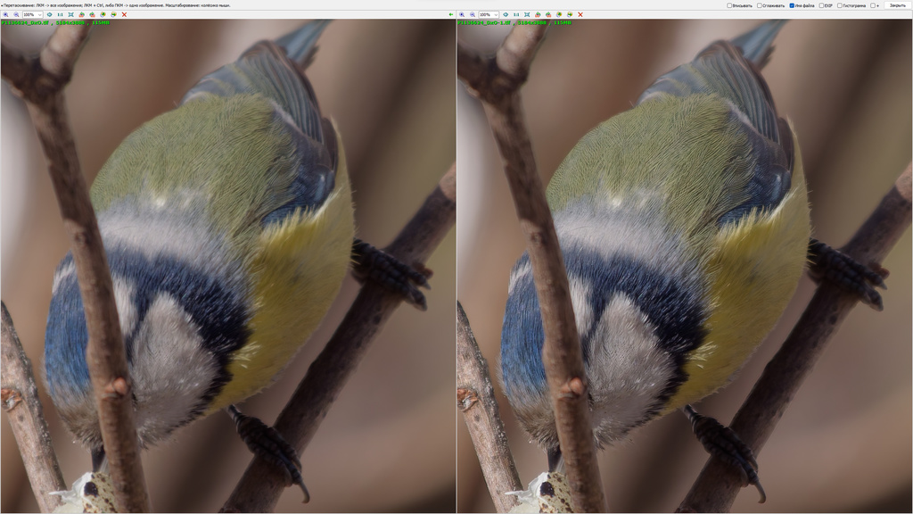Fit left image to window
Image resolution: width=913 pixels, height=514 pixels.
(x=70, y=14)
